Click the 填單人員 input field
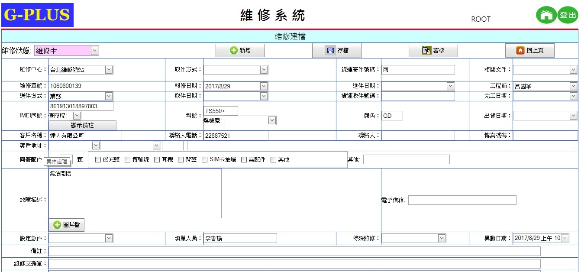Image resolution: width=581 pixels, height=272 pixels. pos(240,238)
